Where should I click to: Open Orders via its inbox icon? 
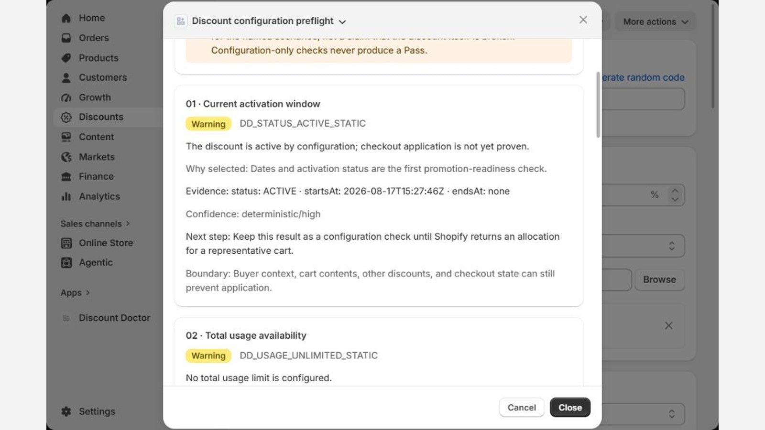pos(66,38)
